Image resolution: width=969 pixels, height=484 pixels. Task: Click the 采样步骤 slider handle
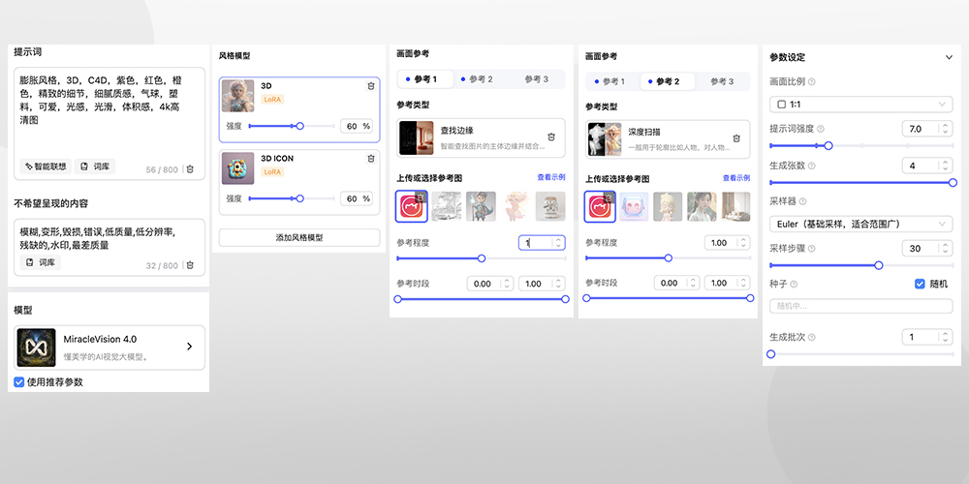tap(879, 265)
